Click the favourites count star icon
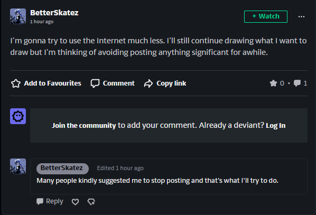 pyautogui.click(x=273, y=83)
